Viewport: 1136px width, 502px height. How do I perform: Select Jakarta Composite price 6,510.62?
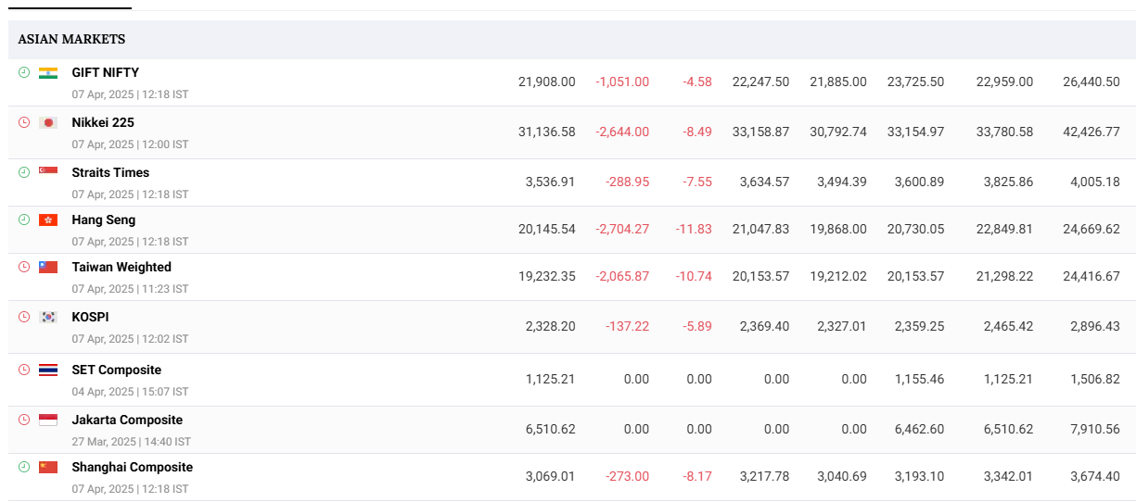(550, 429)
